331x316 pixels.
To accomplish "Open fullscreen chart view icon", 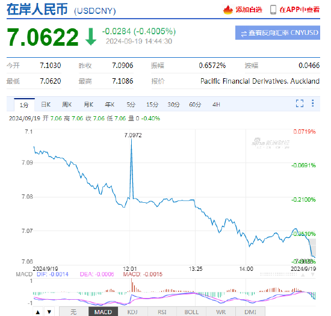I will point(300,104).
